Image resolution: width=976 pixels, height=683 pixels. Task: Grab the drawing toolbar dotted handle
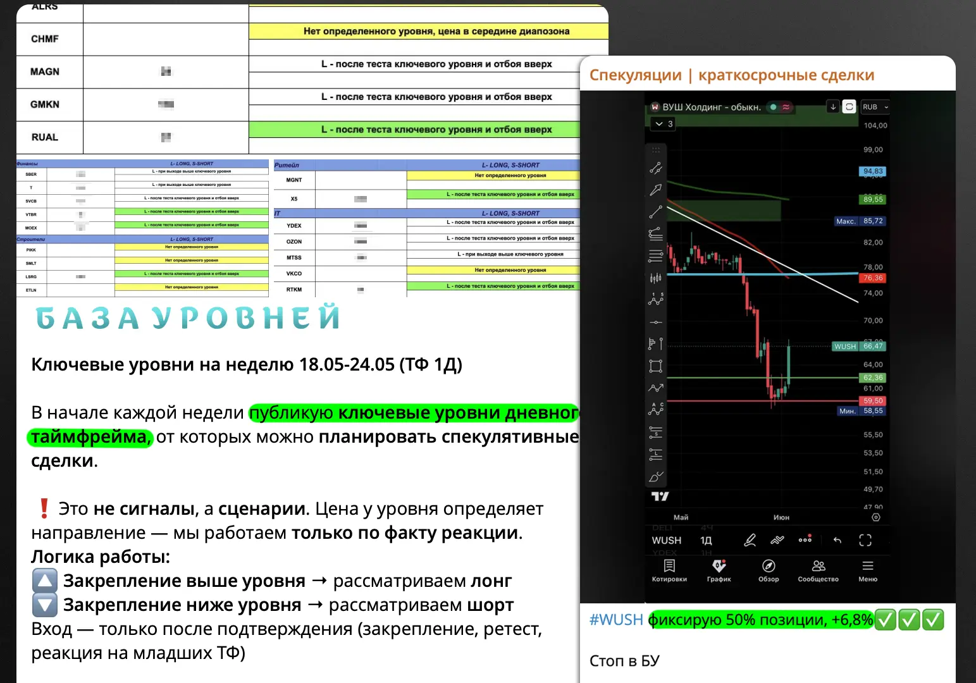point(656,150)
